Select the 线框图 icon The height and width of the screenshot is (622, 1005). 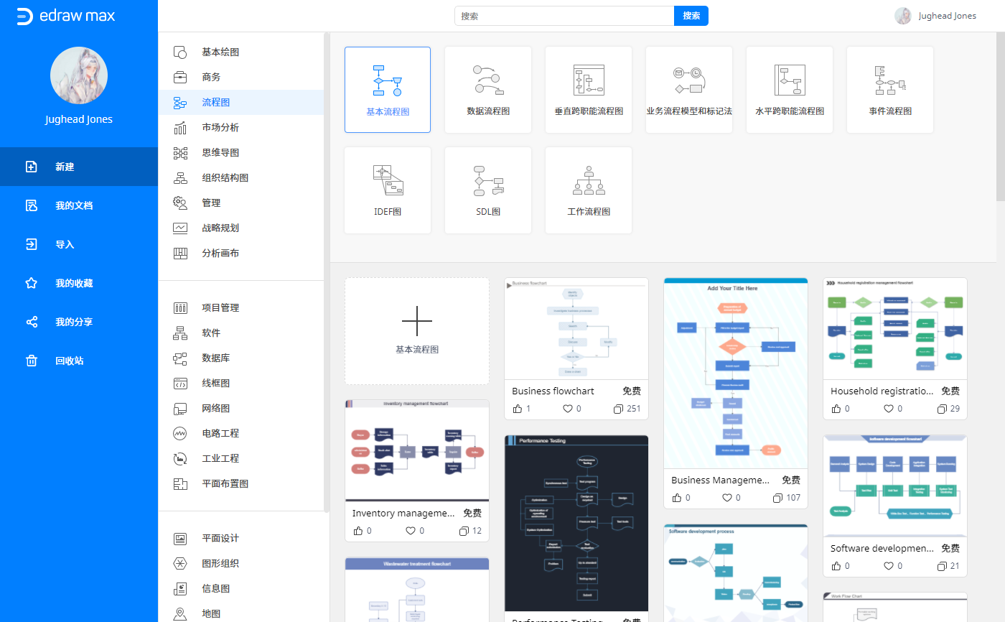[x=180, y=384]
